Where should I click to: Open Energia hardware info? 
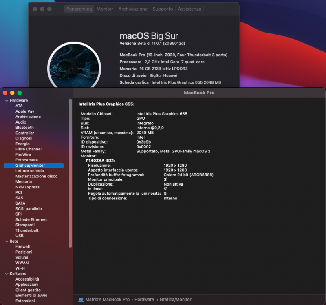[x=22, y=144]
